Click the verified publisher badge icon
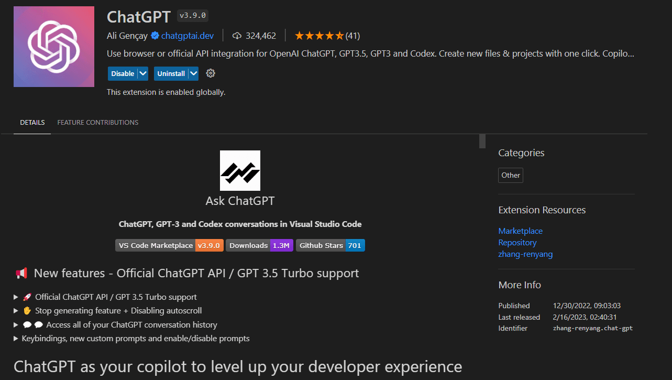The height and width of the screenshot is (380, 672). click(x=155, y=36)
